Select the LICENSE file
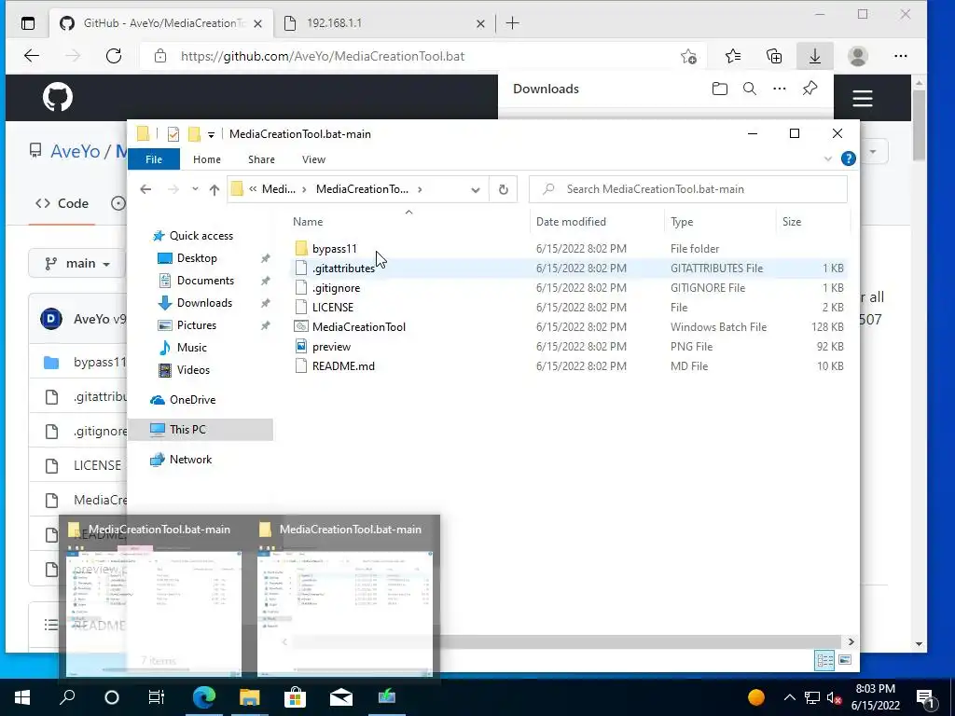955x716 pixels. point(333,308)
